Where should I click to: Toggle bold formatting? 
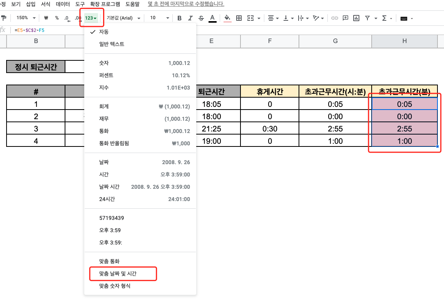tap(180, 18)
